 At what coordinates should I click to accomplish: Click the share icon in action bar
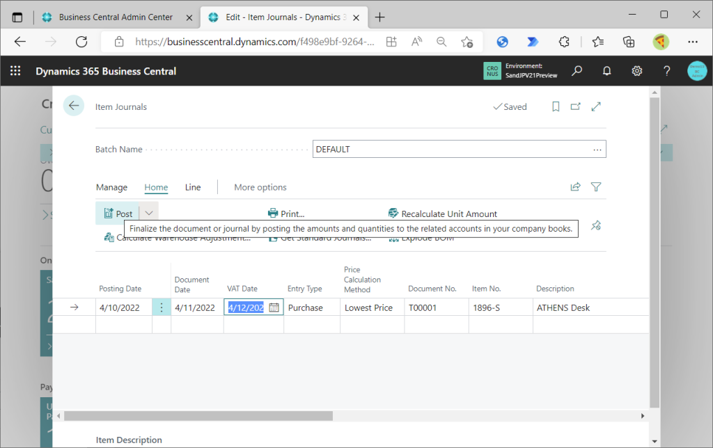click(x=575, y=186)
